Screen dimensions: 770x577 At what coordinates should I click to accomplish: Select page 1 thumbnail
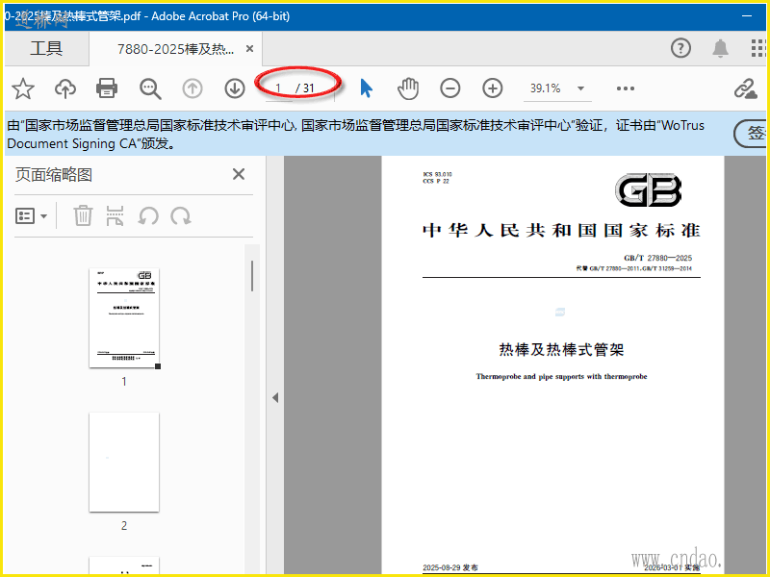point(124,318)
